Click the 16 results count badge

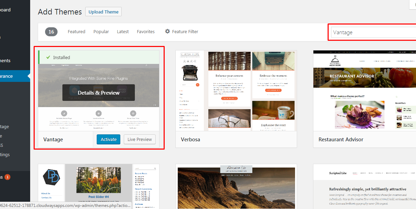[51, 32]
